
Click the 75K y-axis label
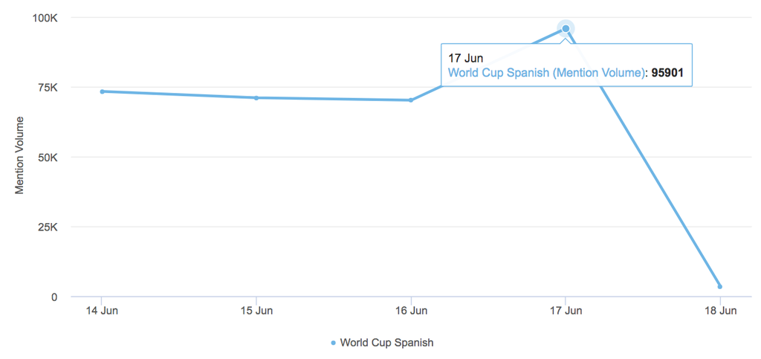pyautogui.click(x=46, y=87)
